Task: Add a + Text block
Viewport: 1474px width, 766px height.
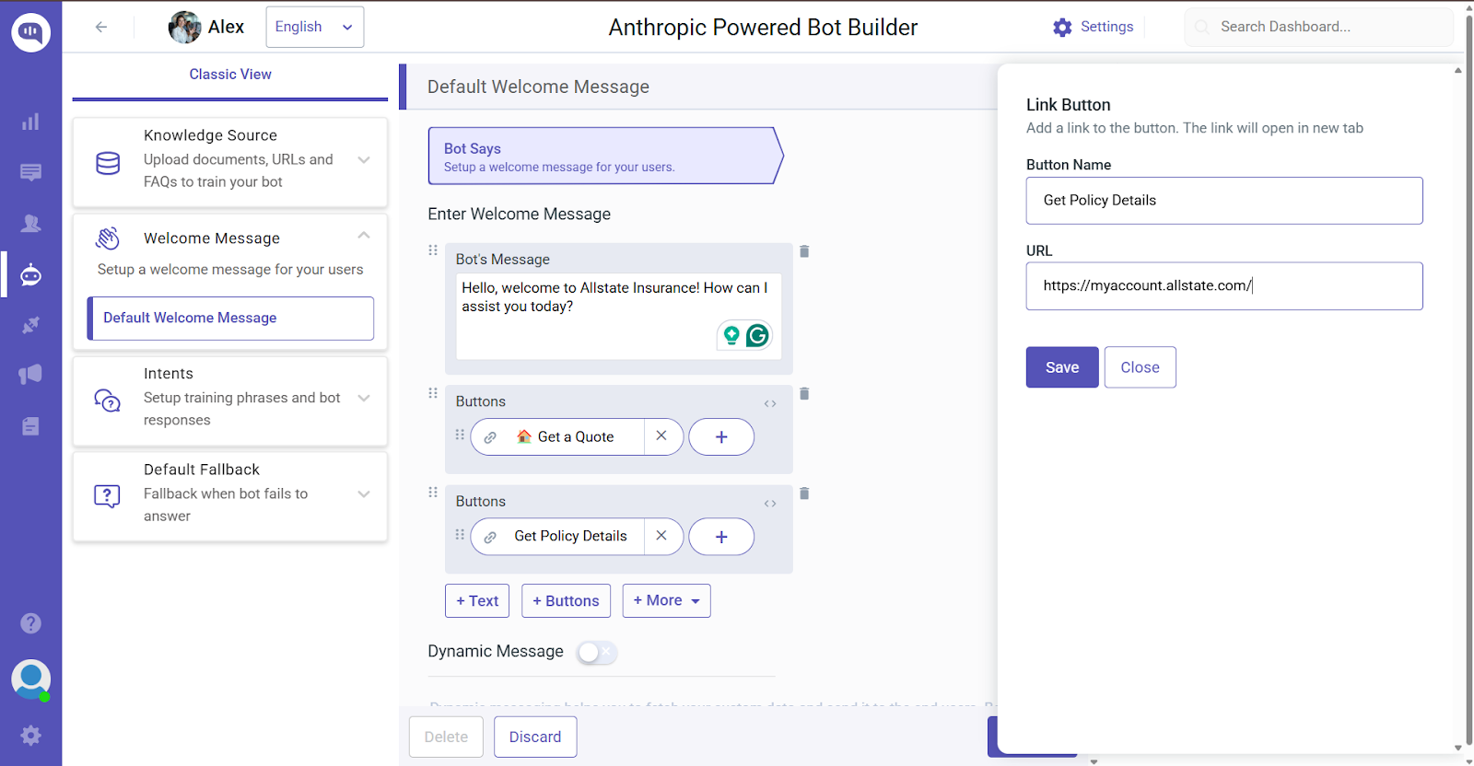Action: click(x=477, y=600)
